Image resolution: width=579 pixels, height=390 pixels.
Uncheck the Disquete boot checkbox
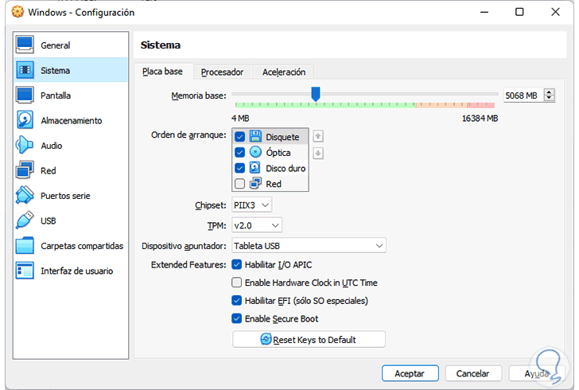(x=240, y=137)
